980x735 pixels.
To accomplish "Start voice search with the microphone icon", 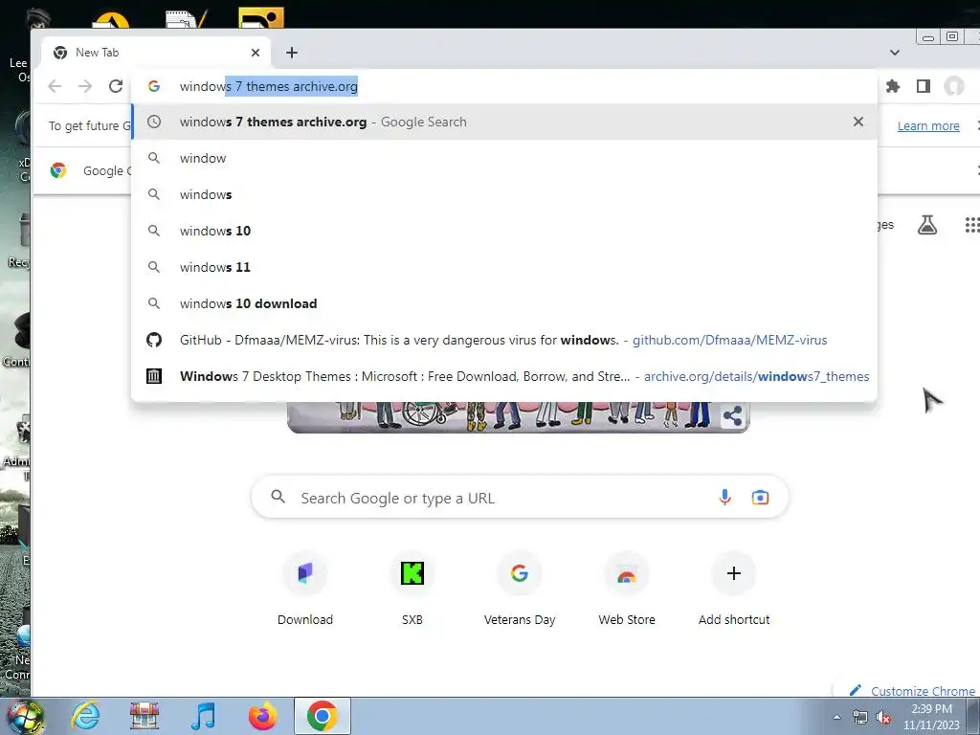I will pos(724,498).
